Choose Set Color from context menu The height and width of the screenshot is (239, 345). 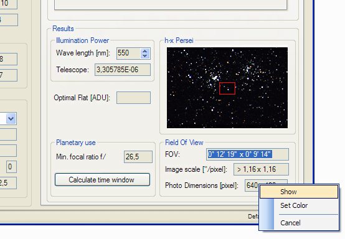point(299,205)
